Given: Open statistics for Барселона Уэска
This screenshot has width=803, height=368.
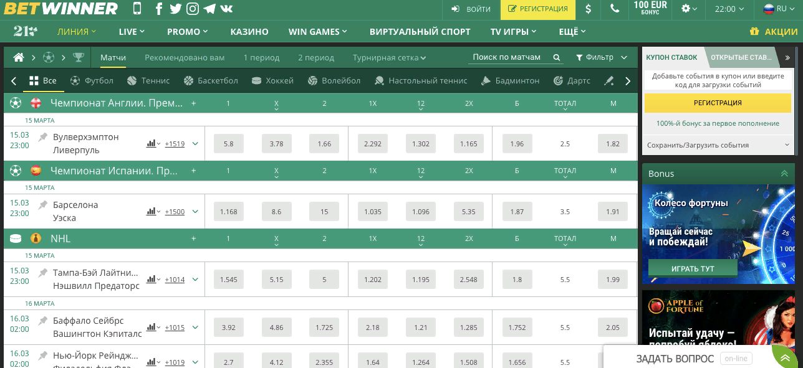Looking at the screenshot, I should pyautogui.click(x=153, y=212).
